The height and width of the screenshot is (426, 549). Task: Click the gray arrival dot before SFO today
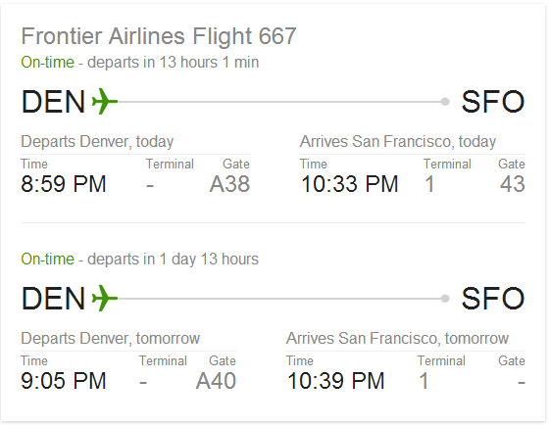[445, 102]
